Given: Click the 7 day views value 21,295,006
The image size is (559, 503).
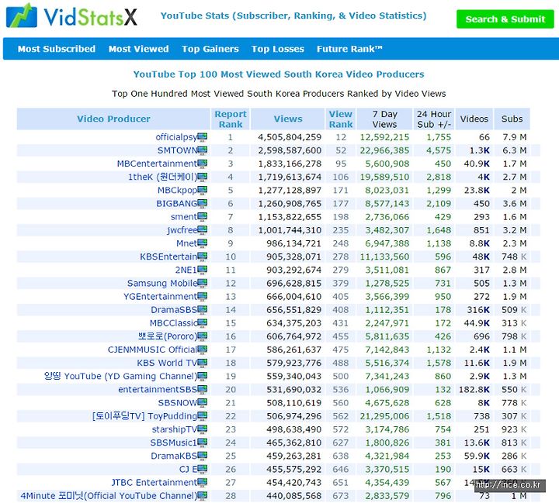Looking at the screenshot, I should pos(384,416).
